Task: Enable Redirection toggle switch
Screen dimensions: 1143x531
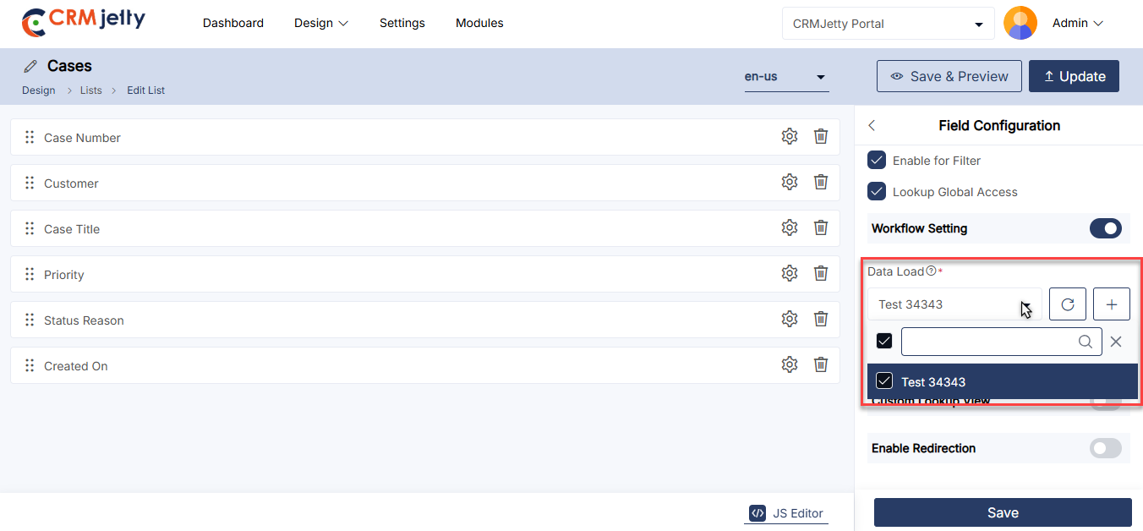Action: click(x=1105, y=448)
